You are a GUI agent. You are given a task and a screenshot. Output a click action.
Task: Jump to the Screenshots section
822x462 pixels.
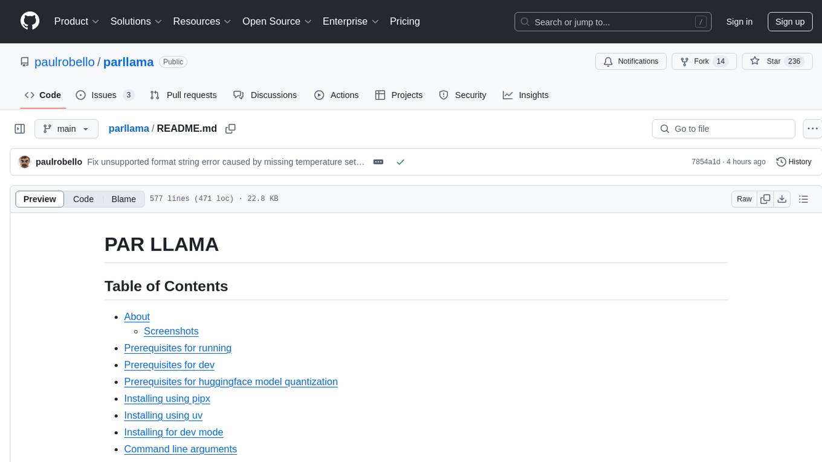[x=171, y=331]
